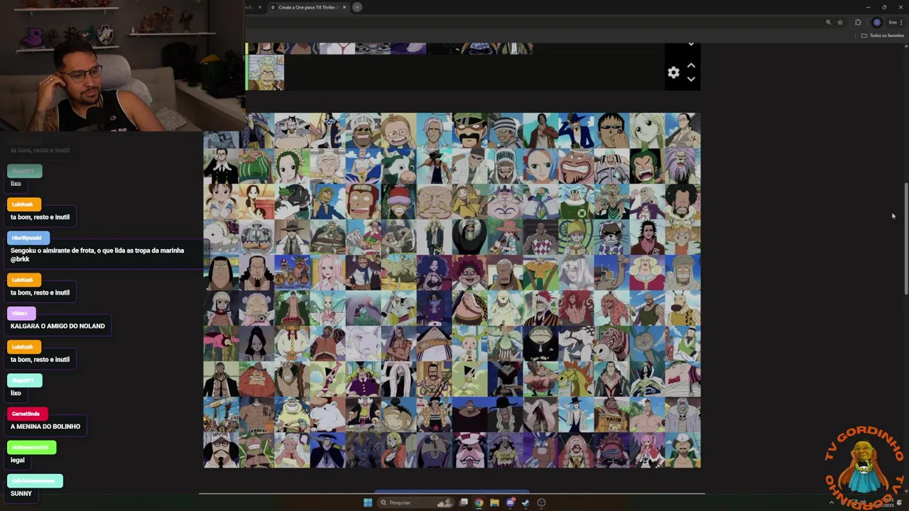Click the 'KALGARA O AMIGO DO NOLAND' chat message
Viewport: 909px width, 511px height.
pos(58,326)
